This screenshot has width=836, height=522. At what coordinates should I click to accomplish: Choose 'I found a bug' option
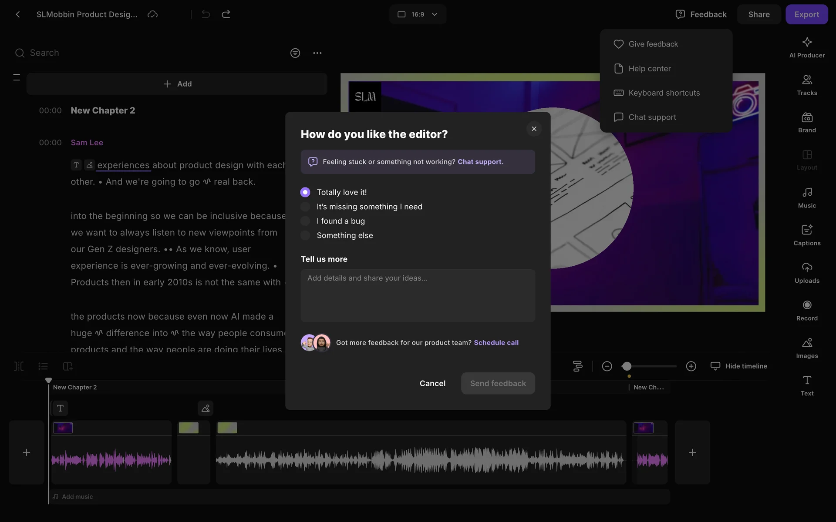pos(305,221)
